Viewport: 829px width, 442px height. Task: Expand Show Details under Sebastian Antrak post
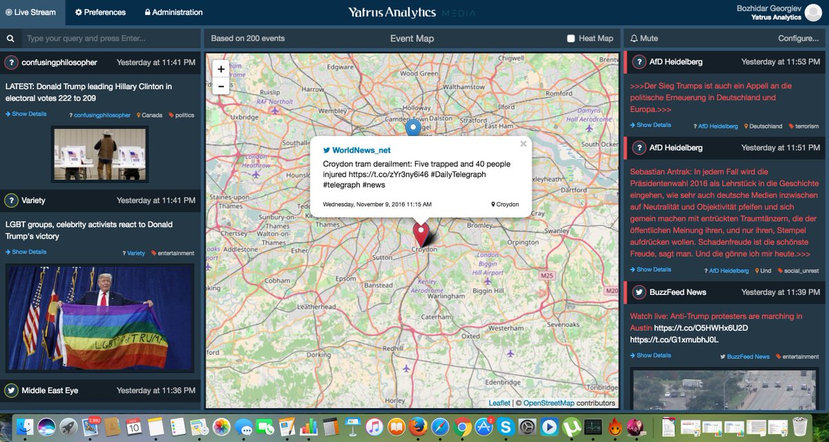[650, 269]
